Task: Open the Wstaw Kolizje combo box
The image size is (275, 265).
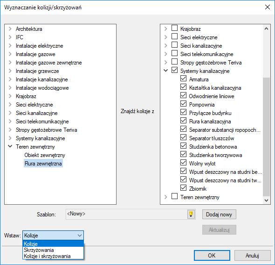Action: (53, 235)
